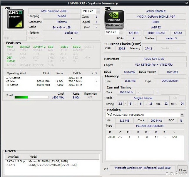Click the 128 MB video memory field
The height and width of the screenshot is (177, 189).
(133, 33)
